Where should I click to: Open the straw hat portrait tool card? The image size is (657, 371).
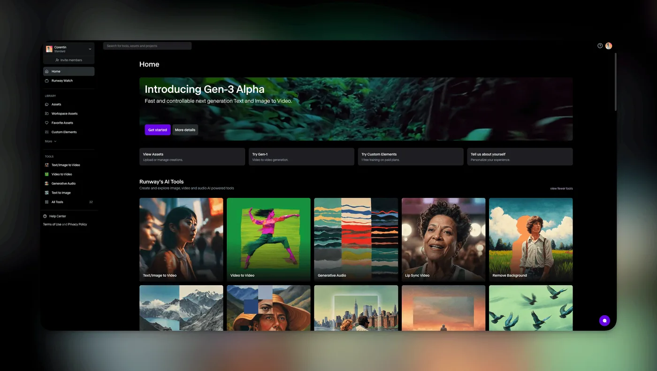(268, 308)
